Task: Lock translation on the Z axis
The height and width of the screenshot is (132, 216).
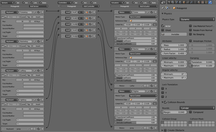Action: tap(163, 97)
